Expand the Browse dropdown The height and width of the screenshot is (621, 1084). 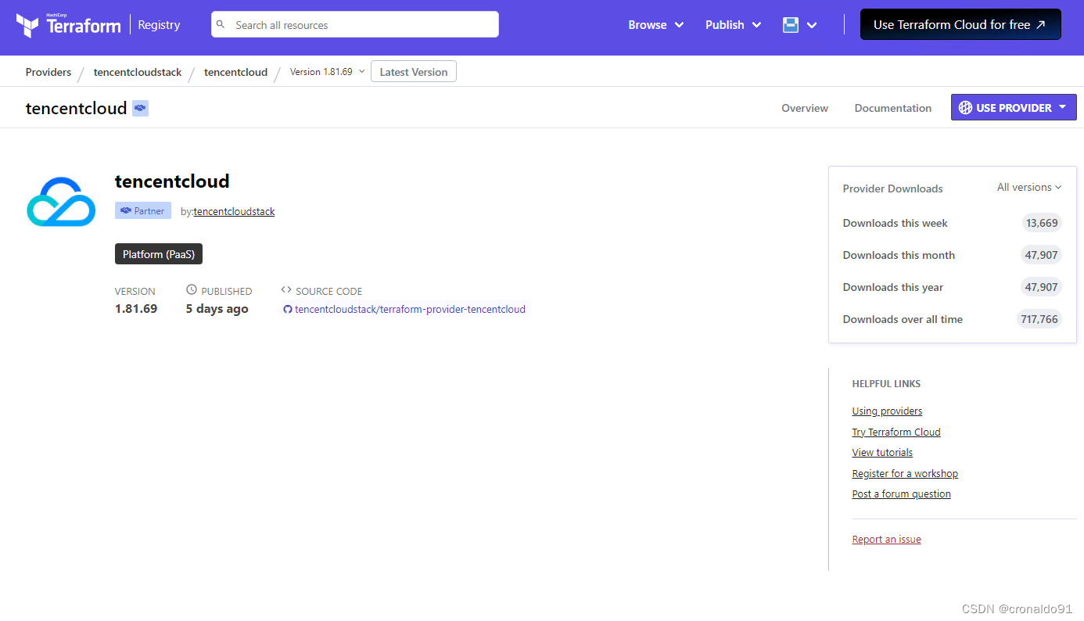(x=655, y=24)
